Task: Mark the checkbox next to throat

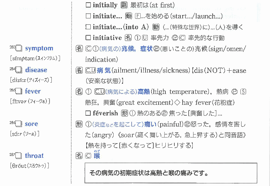Action: pyautogui.click(x=19, y=156)
